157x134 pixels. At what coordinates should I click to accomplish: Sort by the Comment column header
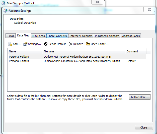point(136,51)
